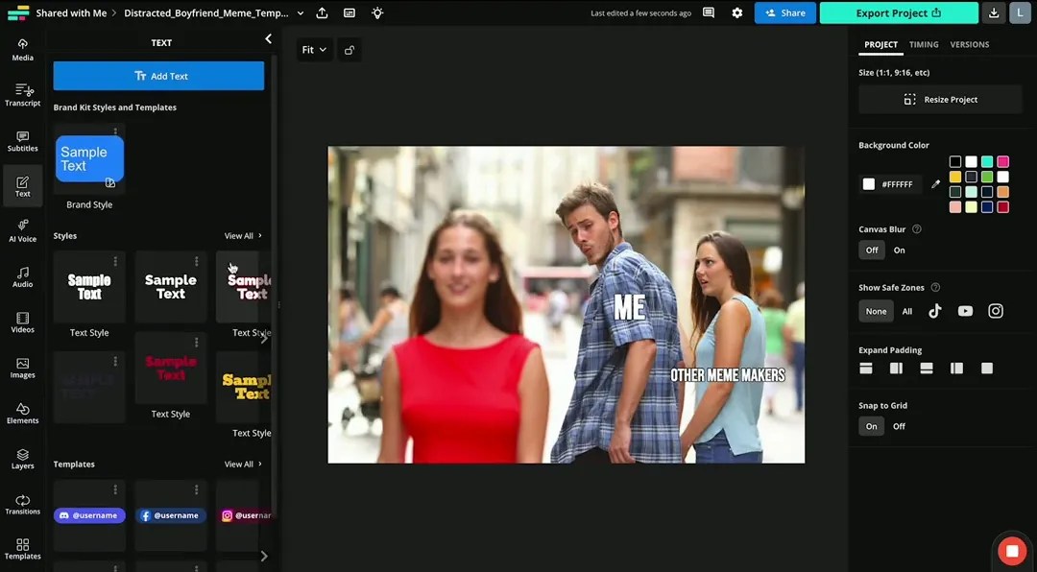The height and width of the screenshot is (572, 1037).
Task: Select the Text sidebar tool
Action: pyautogui.click(x=22, y=186)
